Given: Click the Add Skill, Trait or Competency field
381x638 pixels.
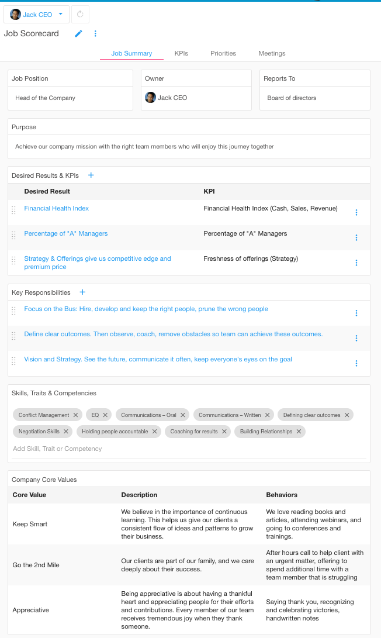Looking at the screenshot, I should pyautogui.click(x=189, y=449).
